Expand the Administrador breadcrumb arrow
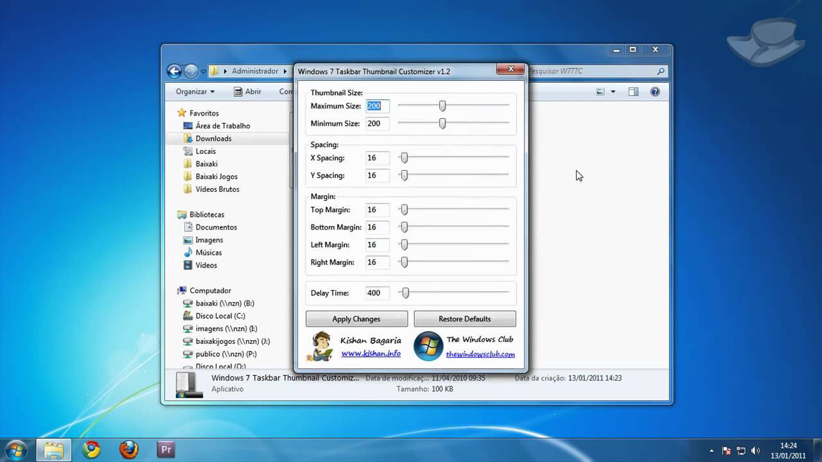This screenshot has width=822, height=462. click(x=284, y=71)
